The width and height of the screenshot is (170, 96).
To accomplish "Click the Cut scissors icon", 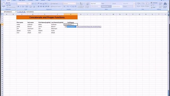I will (7, 3).
